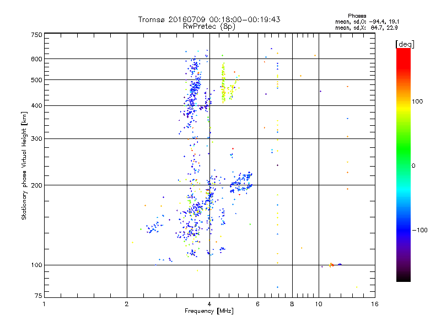The height and width of the screenshot is (331, 441).
Task: Click the 'RwPretec (8p)' subtitle
Action: click(209, 26)
